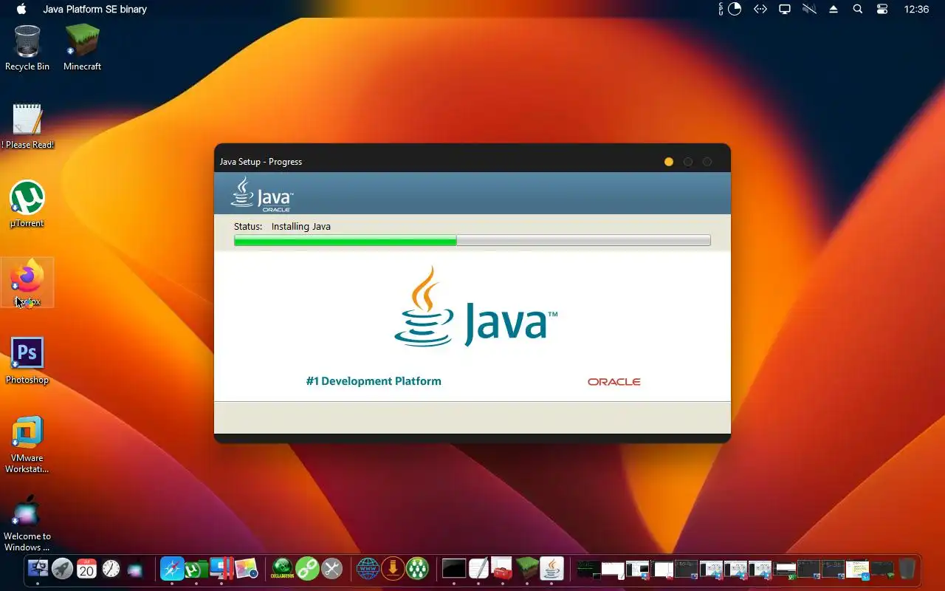
Task: Open the Control Center toggles icon
Action: 882,10
